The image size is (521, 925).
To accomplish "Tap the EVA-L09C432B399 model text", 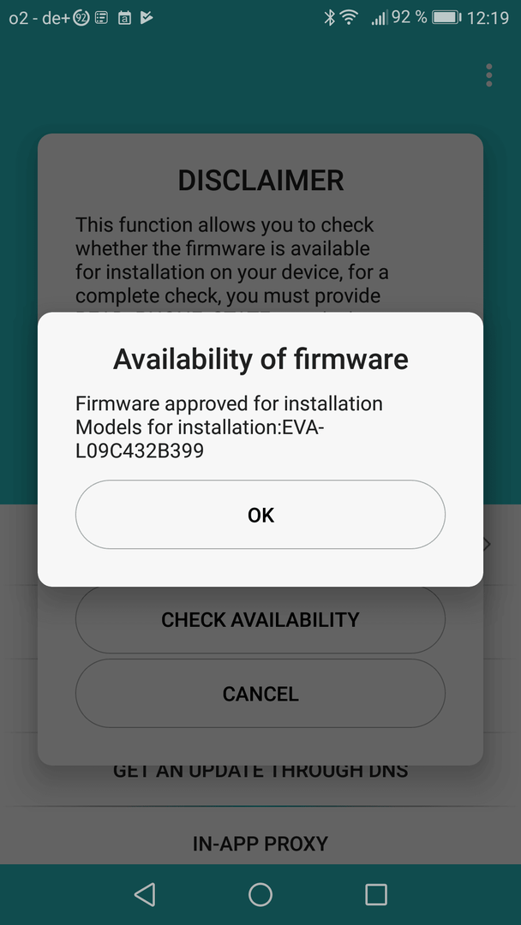I will (x=200, y=438).
